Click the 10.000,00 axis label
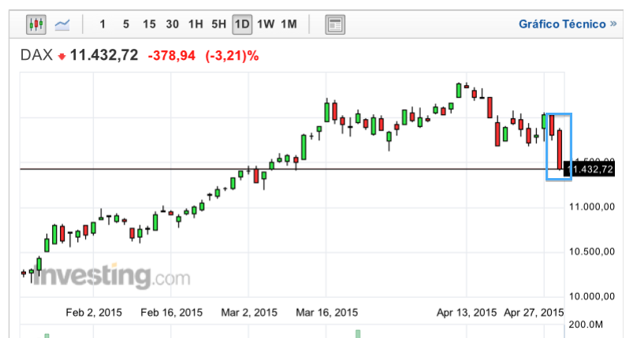This screenshot has width=633, height=338. (592, 296)
